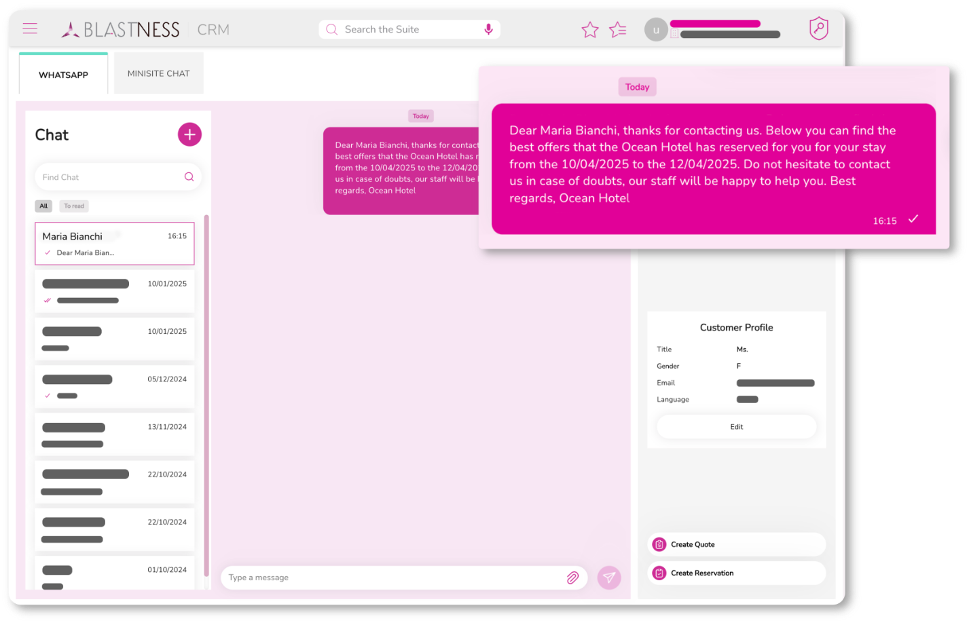The image size is (969, 623).
Task: Click the Language field label
Action: pos(673,400)
